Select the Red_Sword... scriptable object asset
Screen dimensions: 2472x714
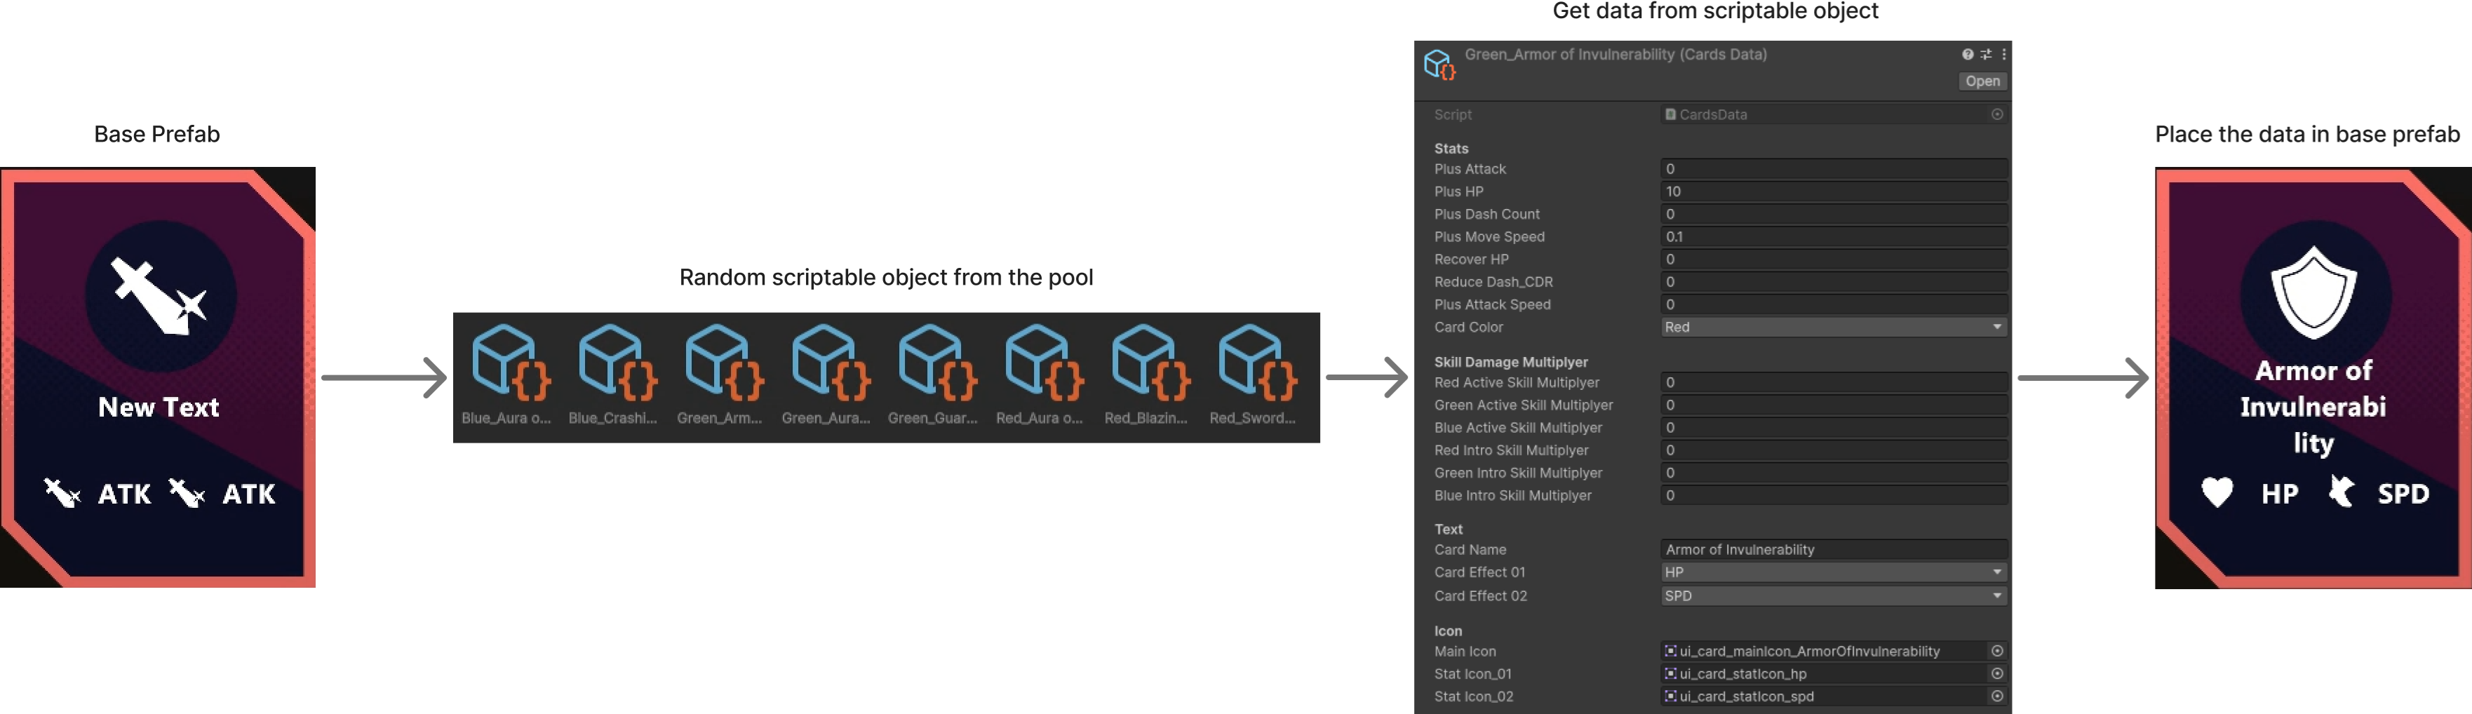pos(1252,375)
